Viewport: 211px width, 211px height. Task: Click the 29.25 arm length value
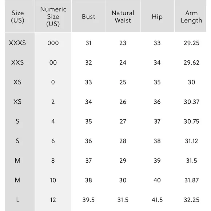click(x=191, y=43)
